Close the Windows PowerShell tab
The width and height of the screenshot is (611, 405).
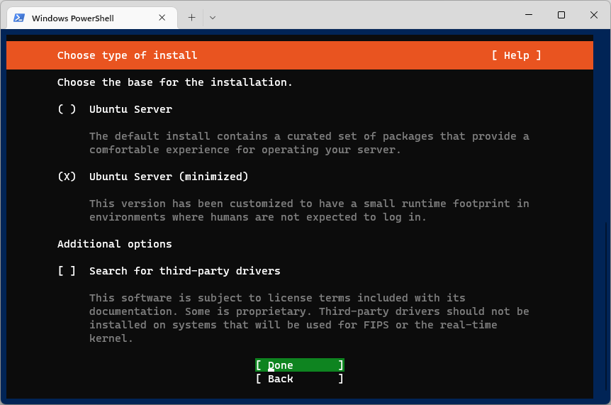click(x=162, y=18)
